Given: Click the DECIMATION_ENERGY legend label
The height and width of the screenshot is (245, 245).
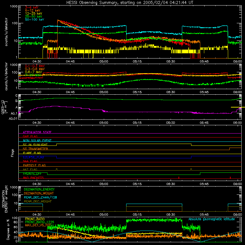Looking at the screenshot, I should pyautogui.click(x=39, y=189).
